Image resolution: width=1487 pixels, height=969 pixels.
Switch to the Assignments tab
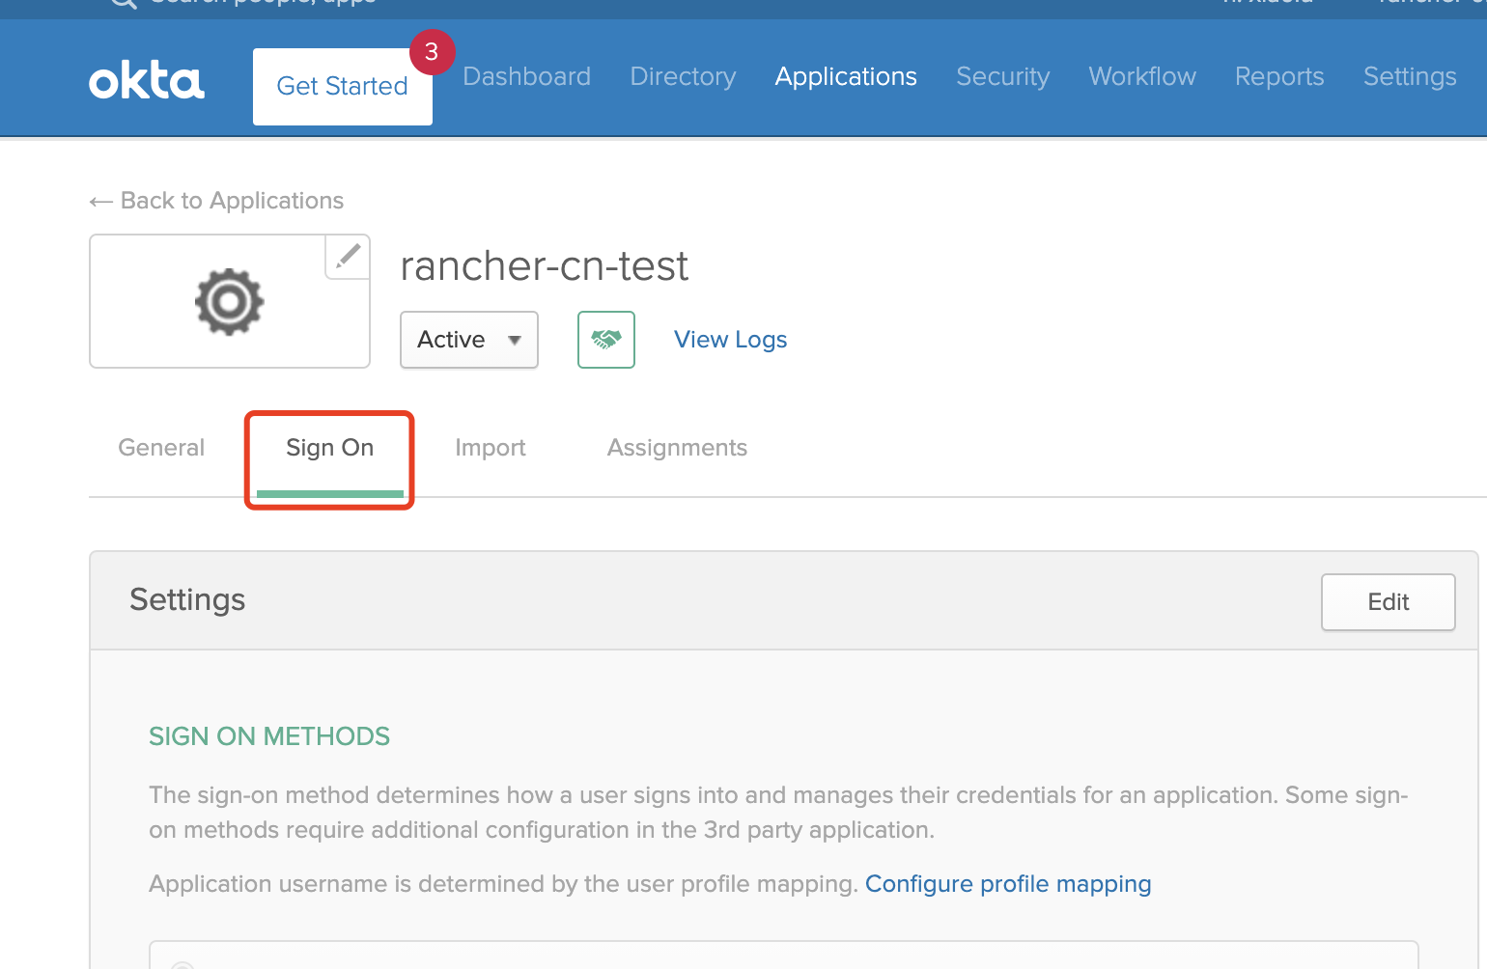677,448
